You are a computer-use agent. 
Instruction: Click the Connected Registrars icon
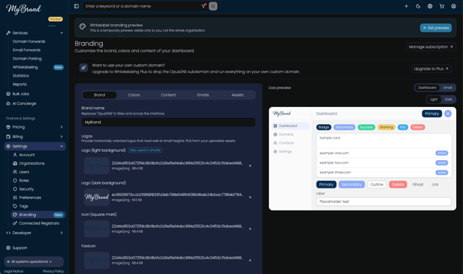pos(15,223)
